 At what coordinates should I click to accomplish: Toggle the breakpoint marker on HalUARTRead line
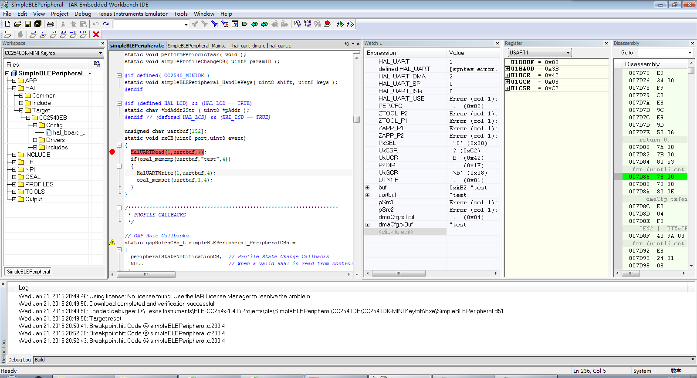click(112, 152)
